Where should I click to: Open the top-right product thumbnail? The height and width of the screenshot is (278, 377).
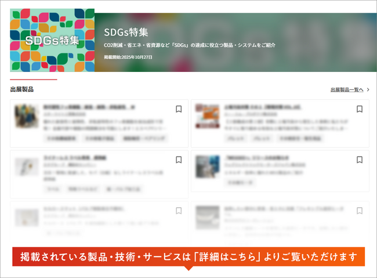207,116
